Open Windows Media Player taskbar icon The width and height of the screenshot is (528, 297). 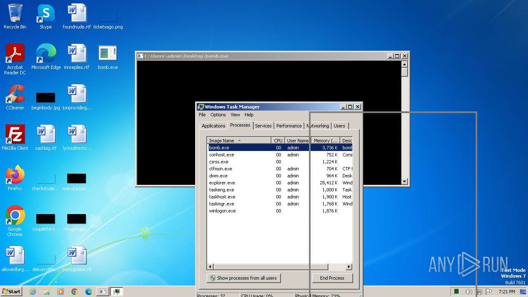[61, 292]
